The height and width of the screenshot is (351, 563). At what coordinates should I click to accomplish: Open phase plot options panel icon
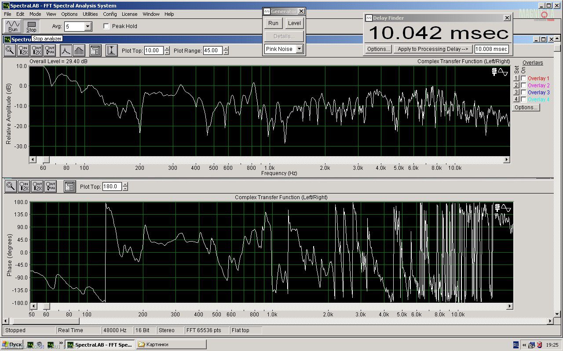70,186
